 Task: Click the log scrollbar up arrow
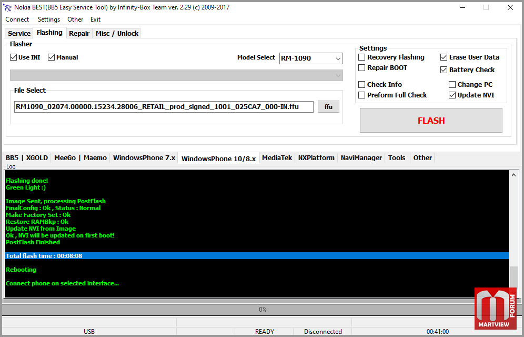pyautogui.click(x=514, y=174)
